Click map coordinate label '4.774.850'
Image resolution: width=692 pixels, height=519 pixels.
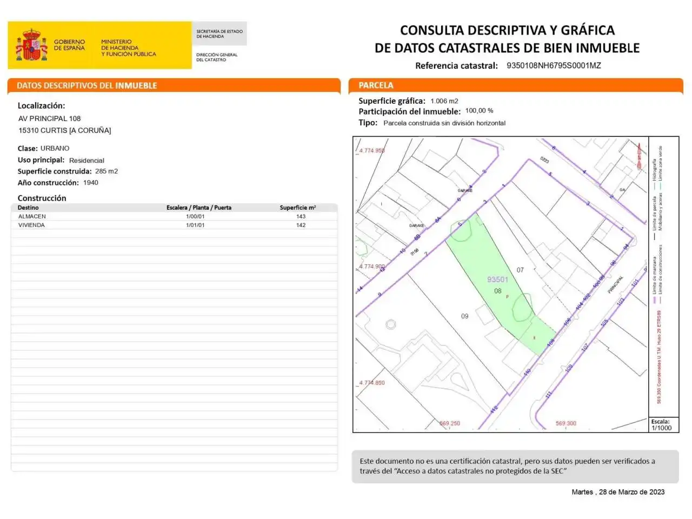(372, 383)
